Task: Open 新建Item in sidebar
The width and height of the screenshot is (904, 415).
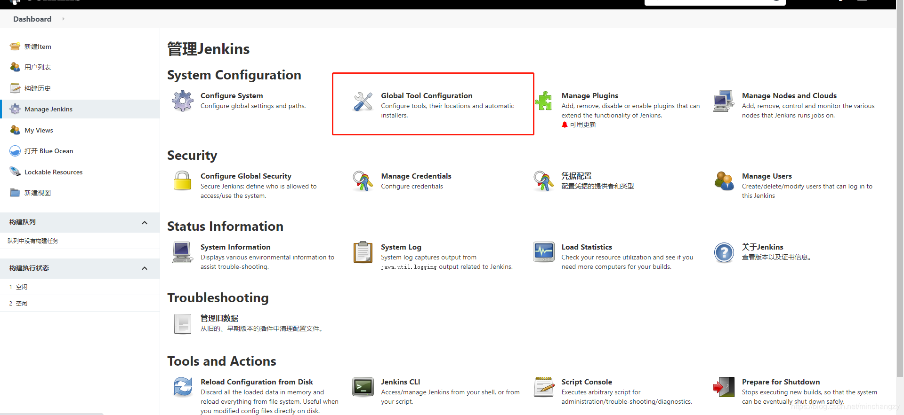Action: click(x=38, y=47)
